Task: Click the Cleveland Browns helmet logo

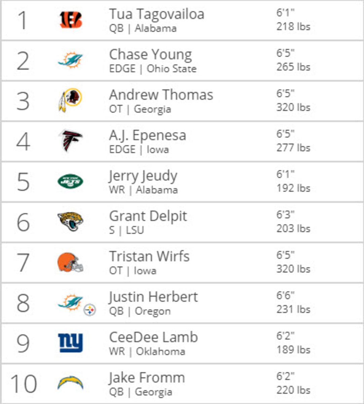Action: [x=70, y=263]
